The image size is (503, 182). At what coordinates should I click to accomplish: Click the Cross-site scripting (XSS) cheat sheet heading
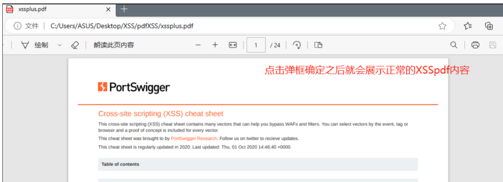pyautogui.click(x=161, y=114)
